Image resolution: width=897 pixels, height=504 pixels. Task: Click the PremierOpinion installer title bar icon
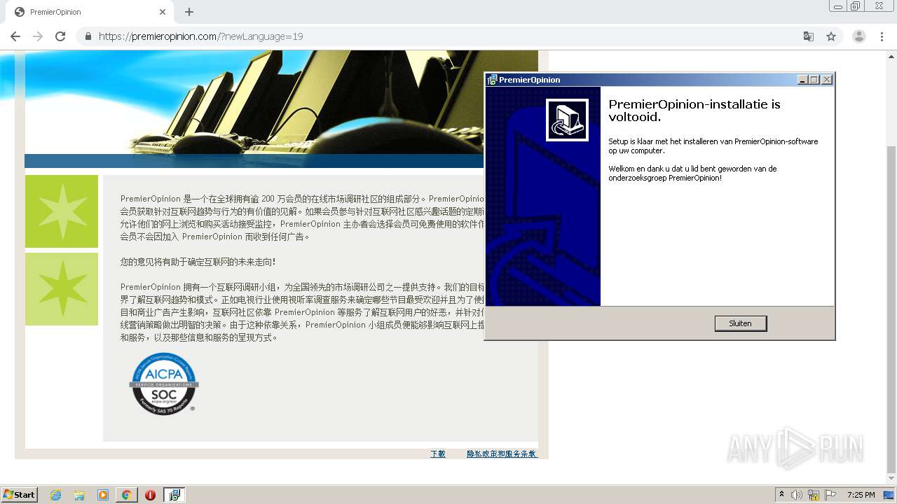point(492,80)
